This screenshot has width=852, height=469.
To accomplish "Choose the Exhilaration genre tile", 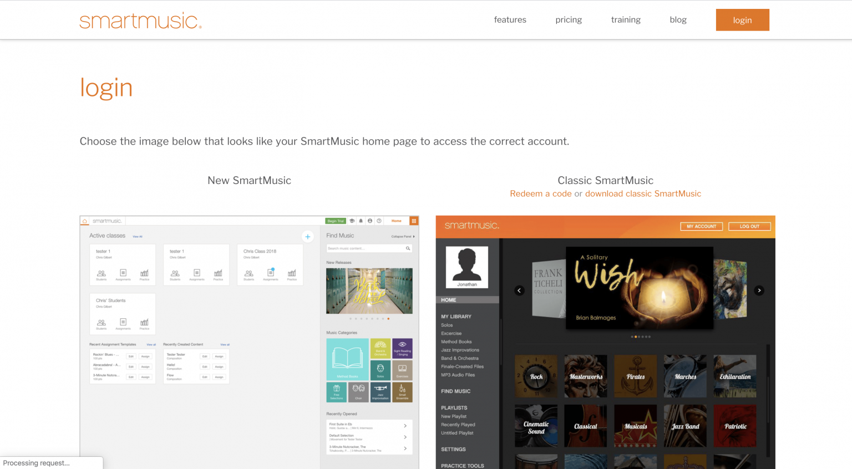I will tap(735, 376).
